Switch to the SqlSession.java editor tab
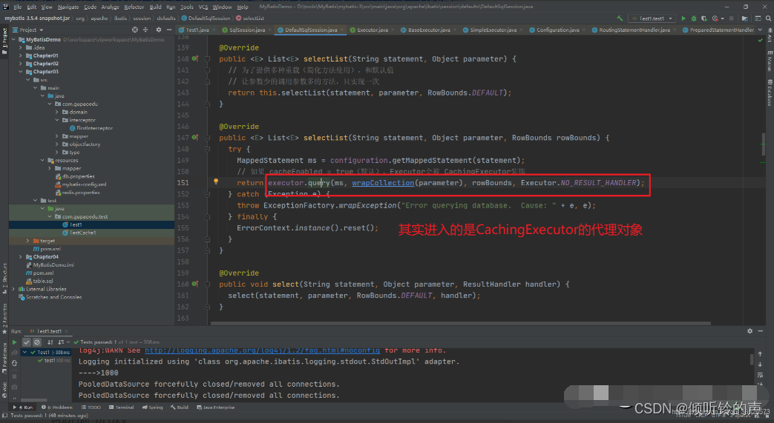This screenshot has width=774, height=423. click(246, 30)
